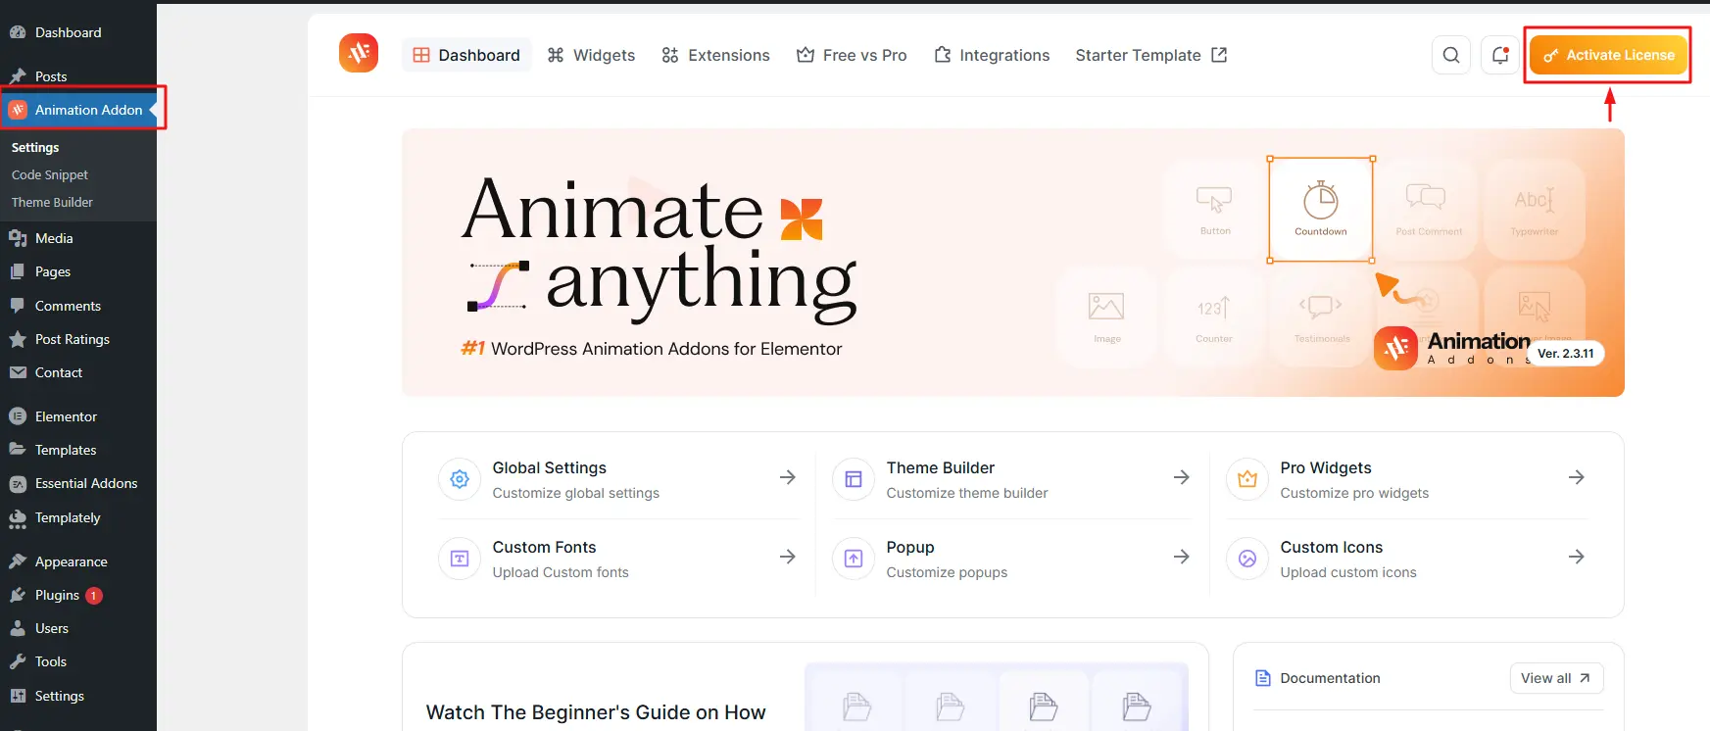Click the Pro Widgets crown icon
The width and height of the screenshot is (1710, 731).
[1247, 479]
